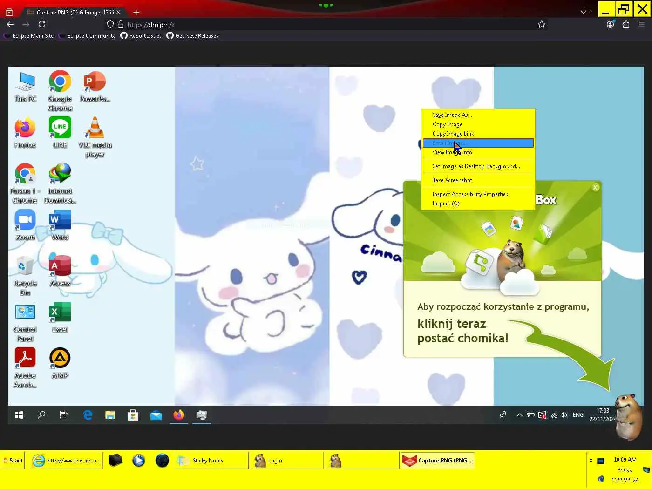652x489 pixels.
Task: Reload the current browser page
Action: coord(42,24)
